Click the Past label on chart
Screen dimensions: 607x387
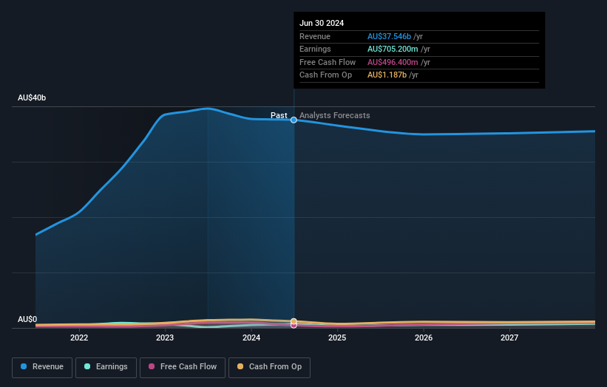[x=279, y=115]
